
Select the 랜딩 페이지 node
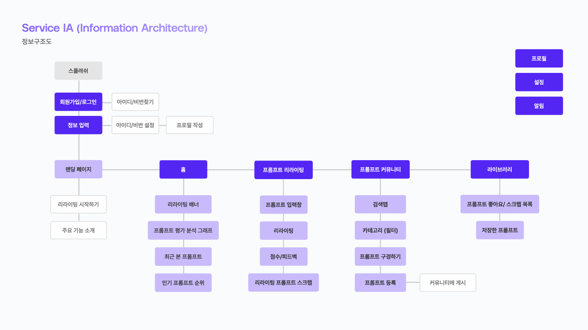click(x=78, y=169)
